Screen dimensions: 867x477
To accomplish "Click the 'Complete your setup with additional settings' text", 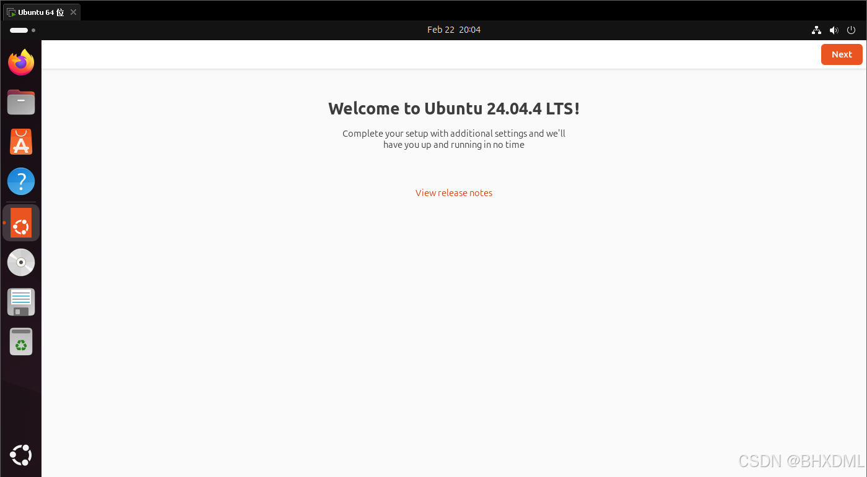I will [454, 139].
